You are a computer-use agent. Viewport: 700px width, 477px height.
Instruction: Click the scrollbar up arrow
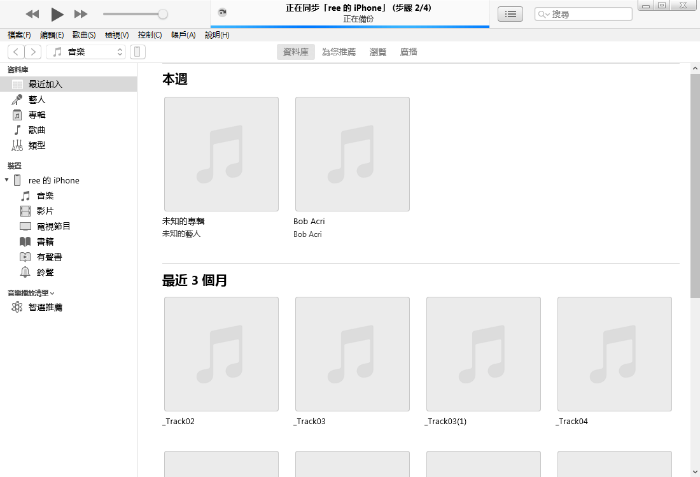click(695, 68)
